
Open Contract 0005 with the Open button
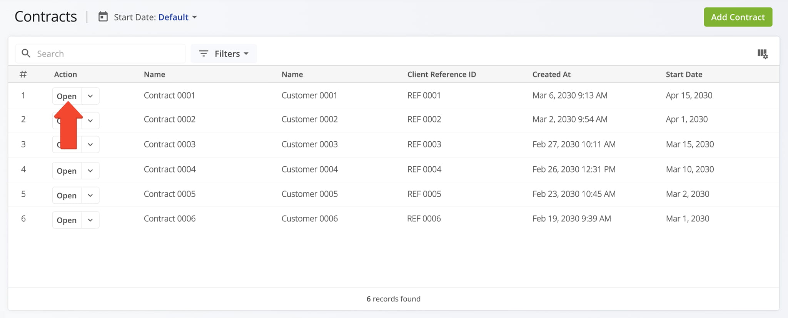[x=67, y=195]
